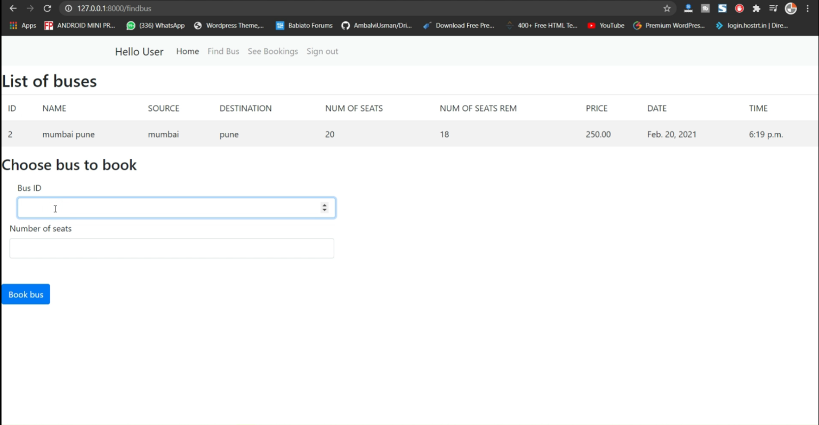This screenshot has height=425, width=819.
Task: Click the back navigation arrow
Action: (13, 9)
